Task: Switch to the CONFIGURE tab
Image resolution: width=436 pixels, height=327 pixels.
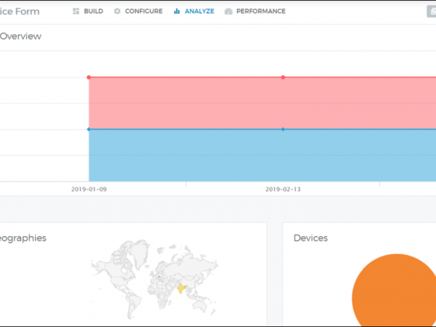Action: [x=143, y=12]
